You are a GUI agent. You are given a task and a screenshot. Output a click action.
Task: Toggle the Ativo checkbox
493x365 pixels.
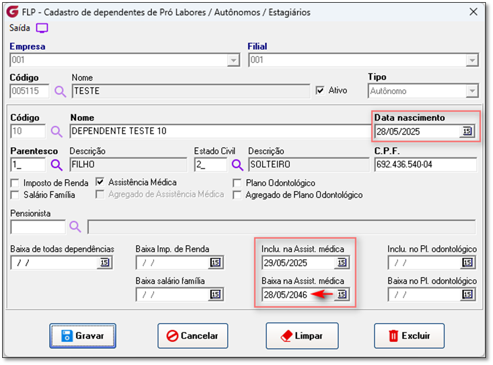pyautogui.click(x=320, y=90)
